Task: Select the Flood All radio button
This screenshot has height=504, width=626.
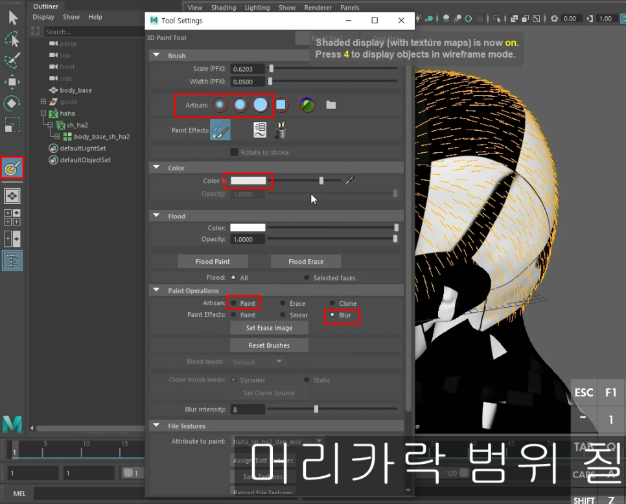Action: pyautogui.click(x=233, y=277)
